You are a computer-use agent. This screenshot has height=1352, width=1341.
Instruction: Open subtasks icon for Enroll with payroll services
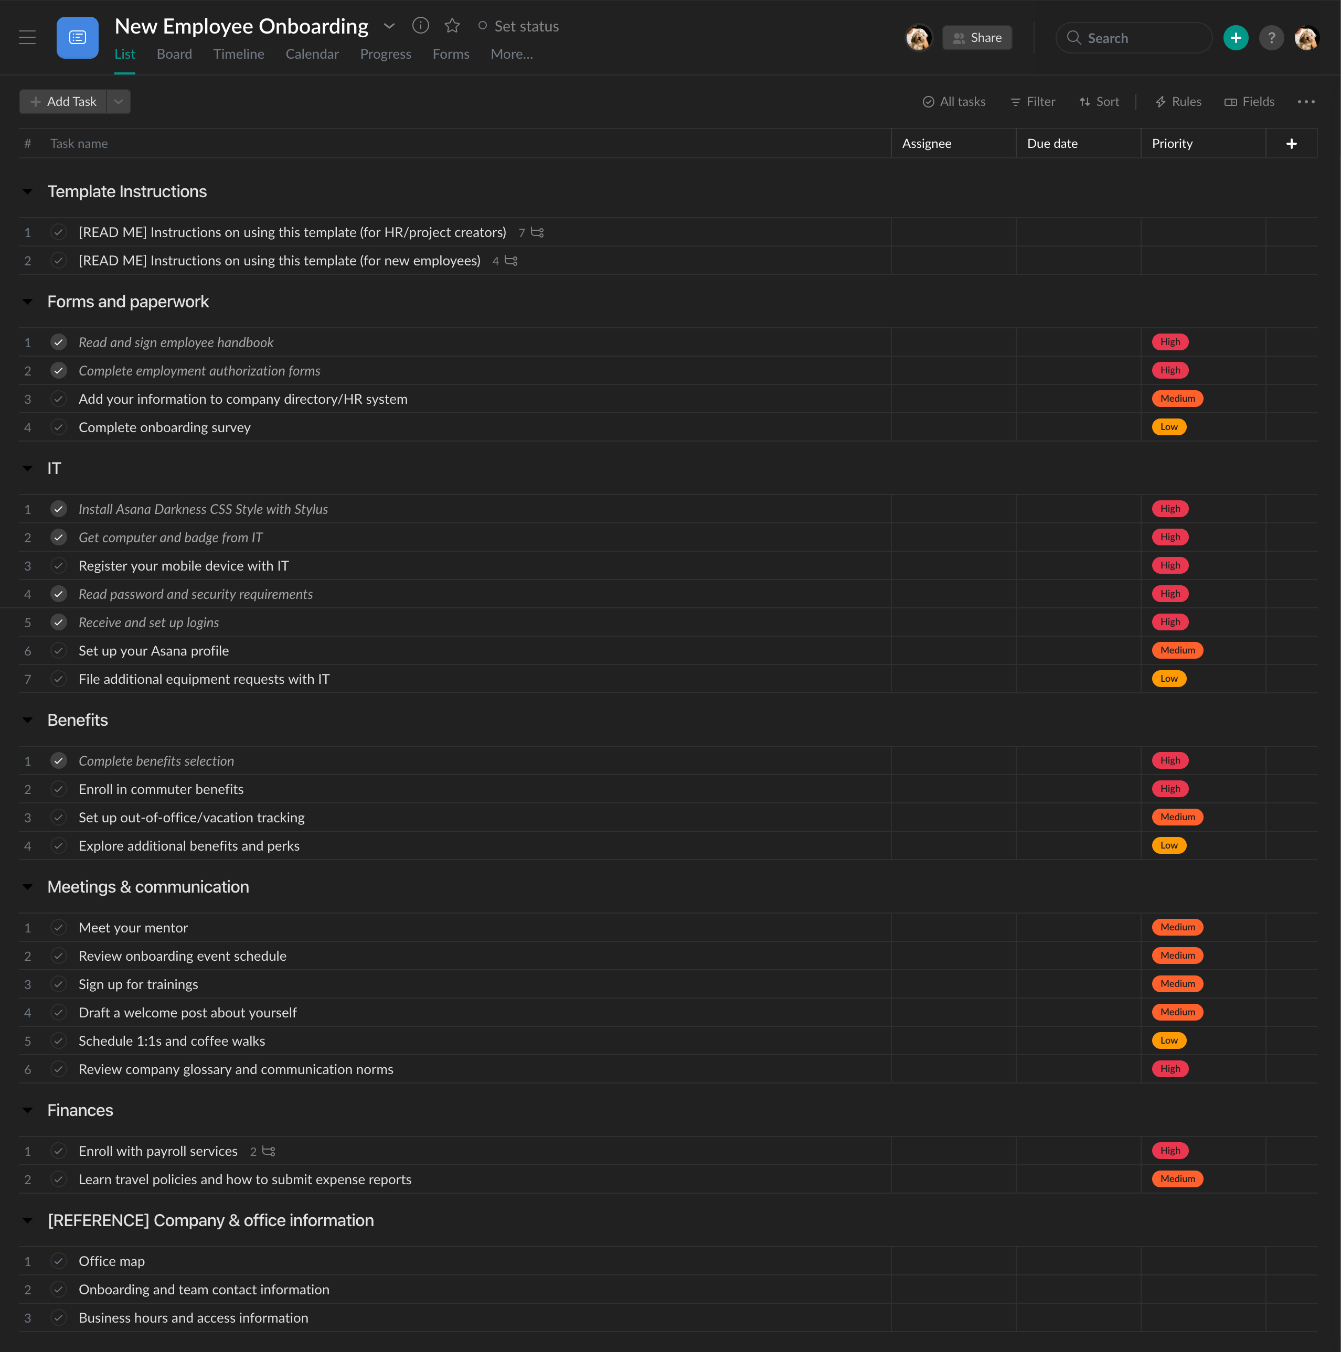pos(269,1151)
